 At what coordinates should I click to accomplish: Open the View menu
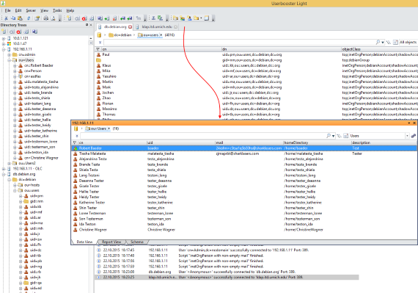44,10
